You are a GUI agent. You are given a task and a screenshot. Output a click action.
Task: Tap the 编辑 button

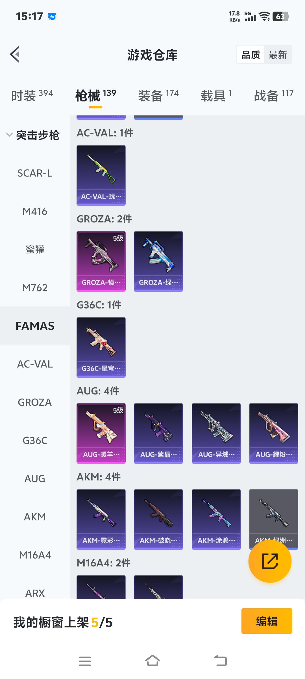[x=267, y=621]
